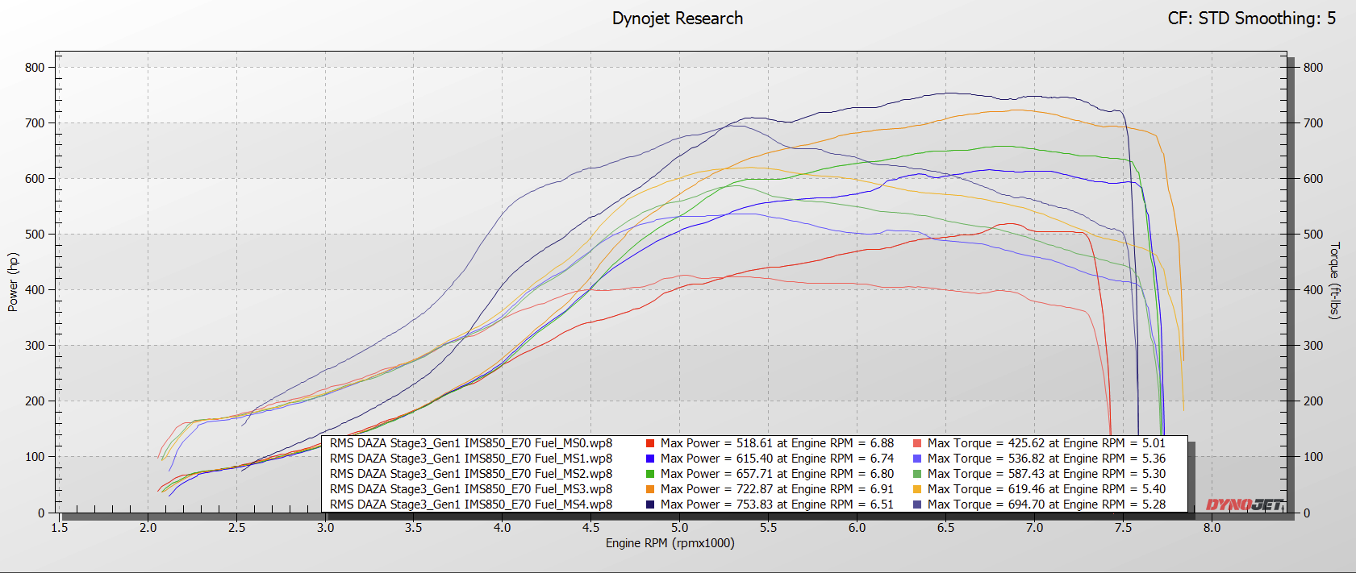Image resolution: width=1356 pixels, height=573 pixels.
Task: Click Max Power = 657.71 legend text
Action: click(x=777, y=474)
